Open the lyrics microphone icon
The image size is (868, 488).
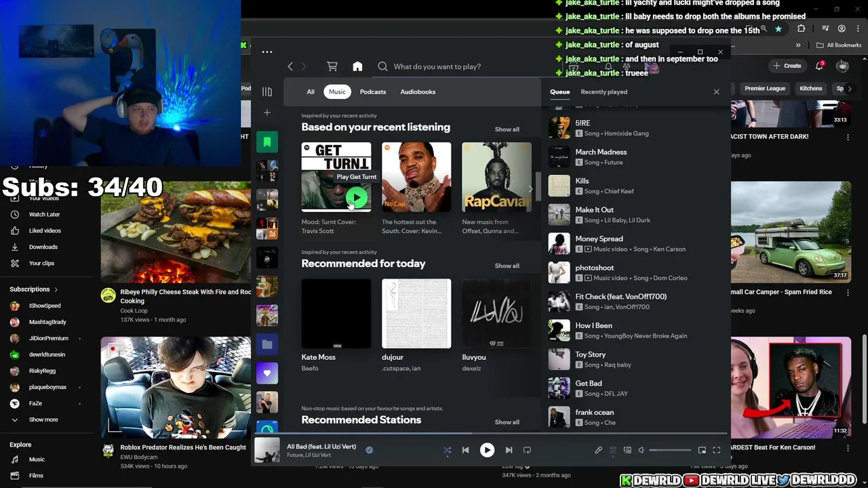click(x=598, y=450)
